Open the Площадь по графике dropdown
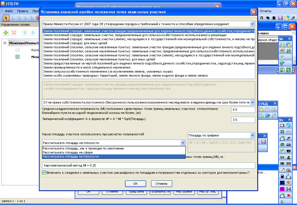Viewport: 297px width, 205px height. [252, 135]
